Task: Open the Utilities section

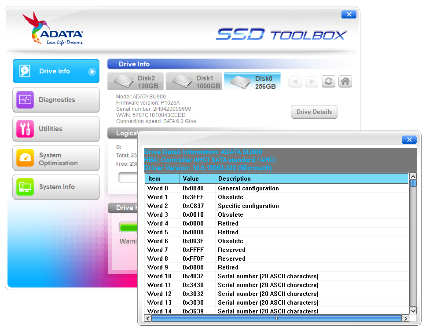Action: pyautogui.click(x=56, y=129)
